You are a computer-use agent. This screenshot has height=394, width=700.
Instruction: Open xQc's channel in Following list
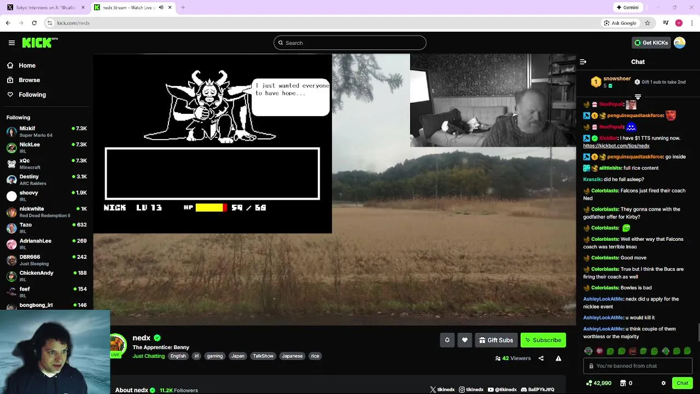[x=46, y=164]
